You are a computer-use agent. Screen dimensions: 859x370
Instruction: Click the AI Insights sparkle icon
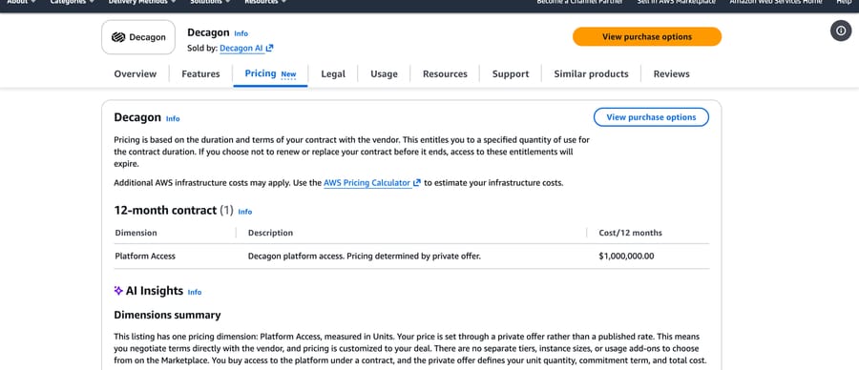[x=118, y=291]
